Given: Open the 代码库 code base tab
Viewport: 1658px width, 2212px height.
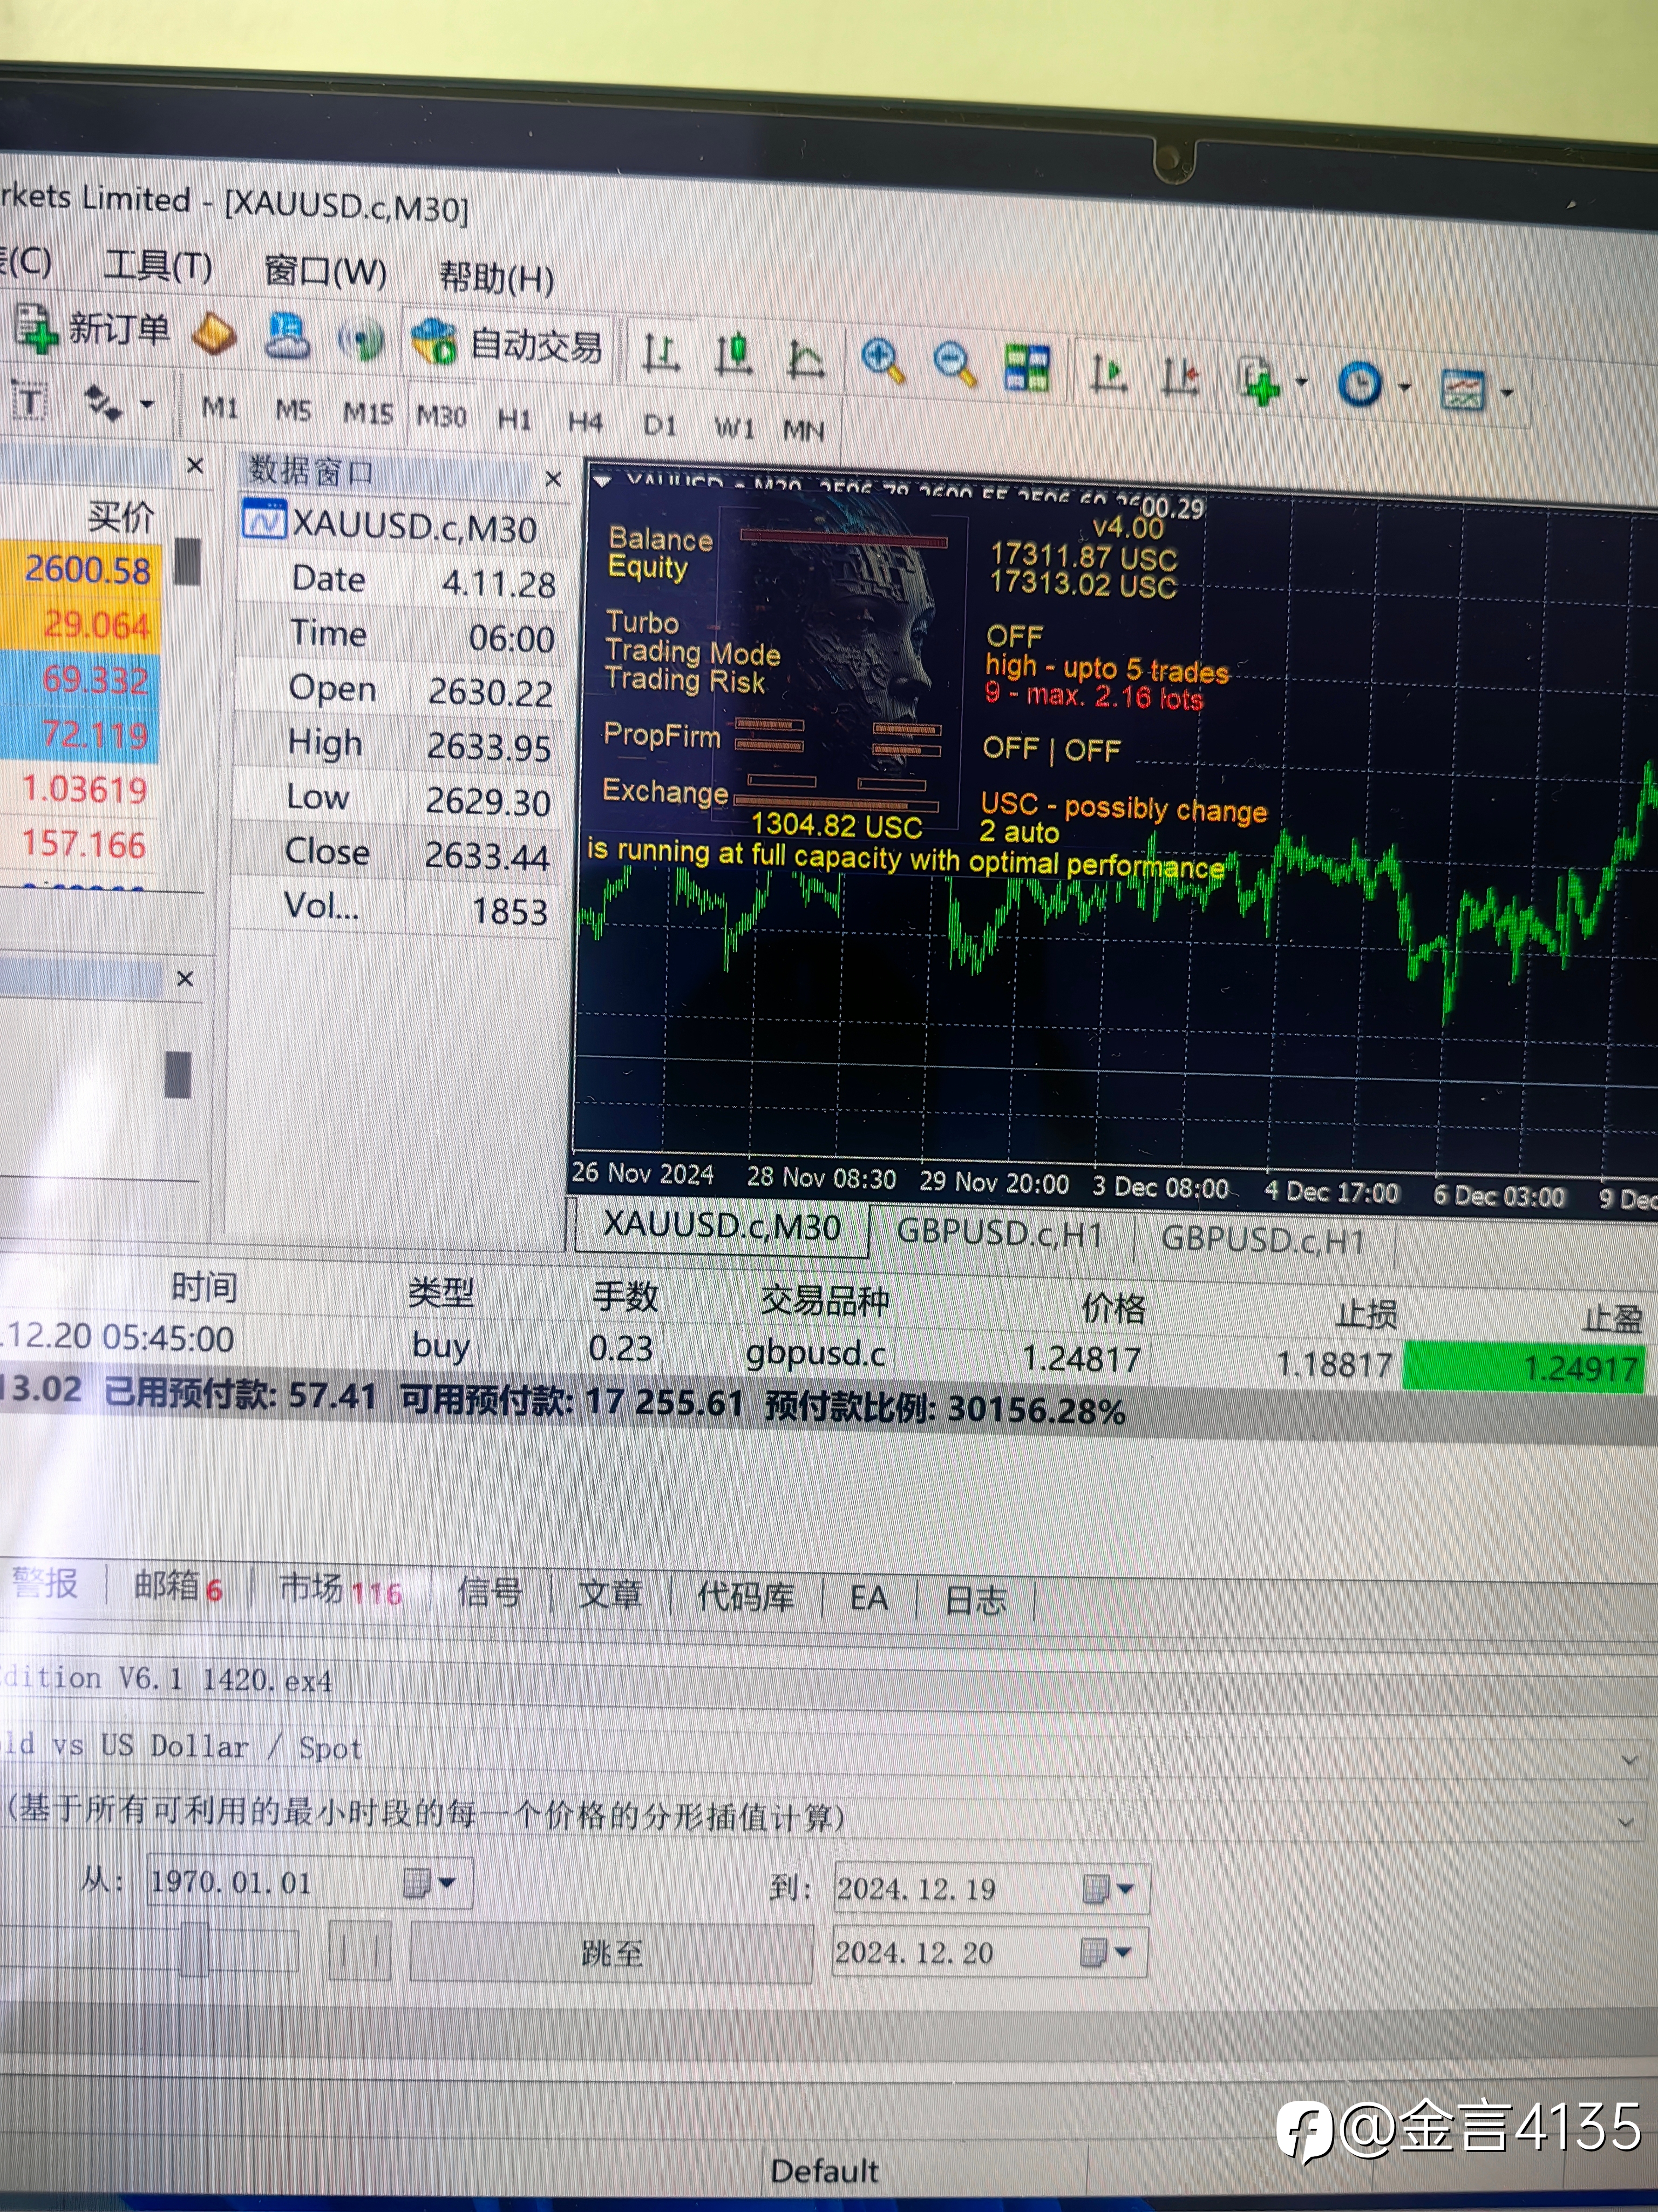Looking at the screenshot, I should pos(745,1597).
